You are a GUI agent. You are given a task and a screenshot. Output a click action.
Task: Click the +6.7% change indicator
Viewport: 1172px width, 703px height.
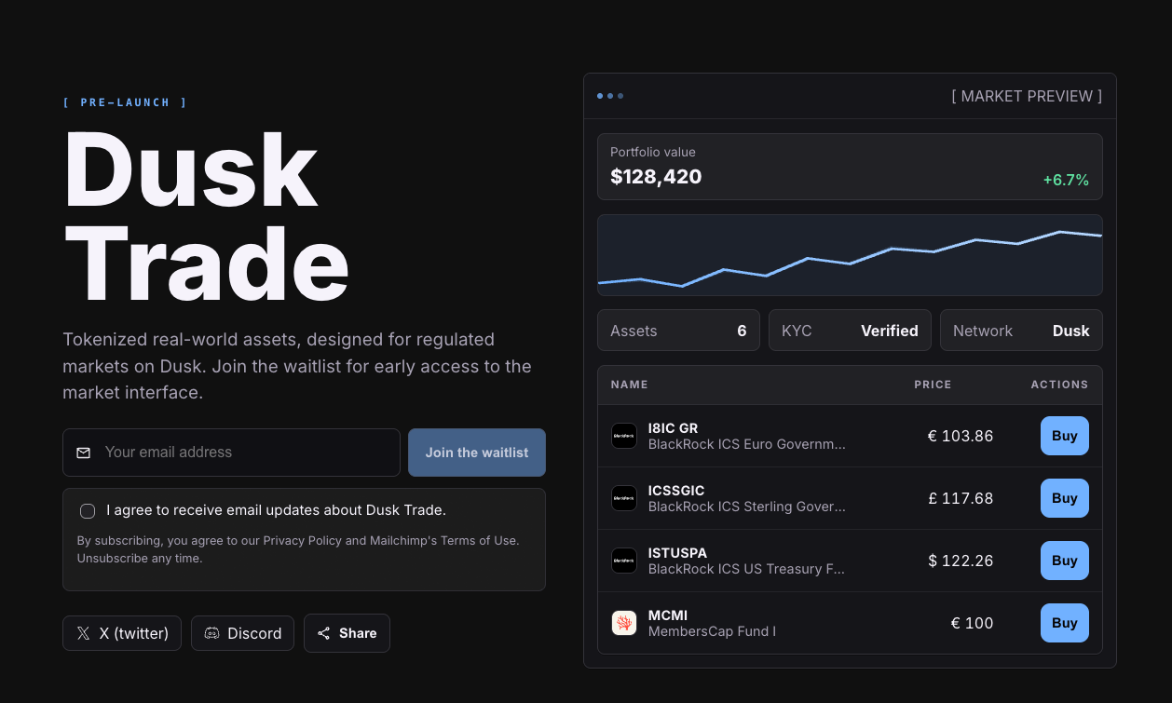1066,181
